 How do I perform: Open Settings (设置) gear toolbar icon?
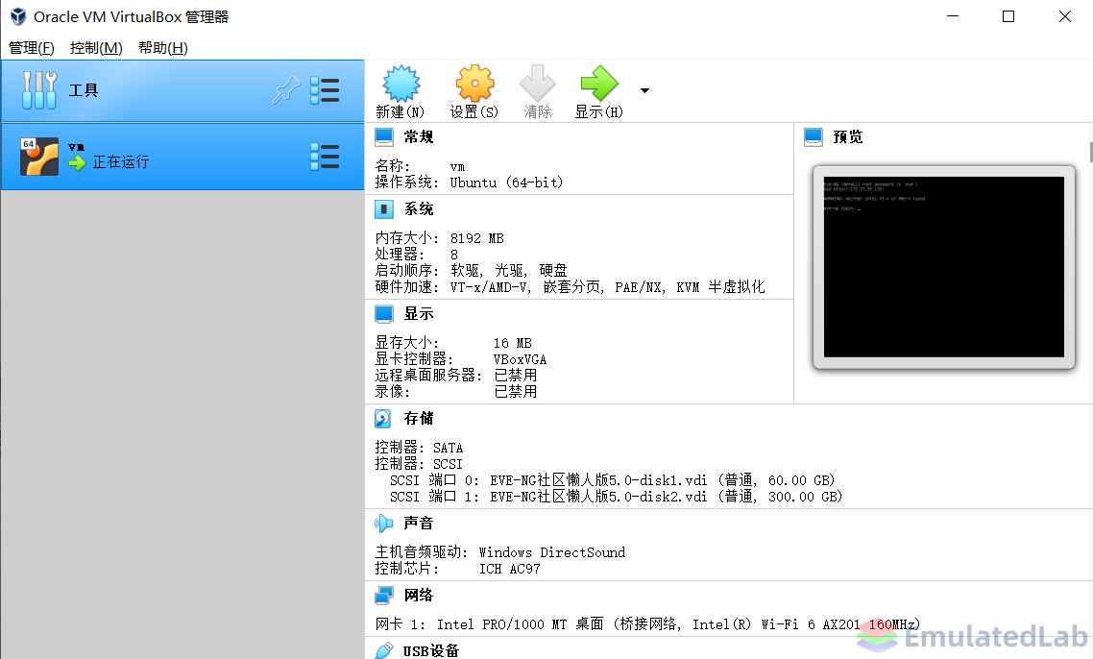(474, 84)
